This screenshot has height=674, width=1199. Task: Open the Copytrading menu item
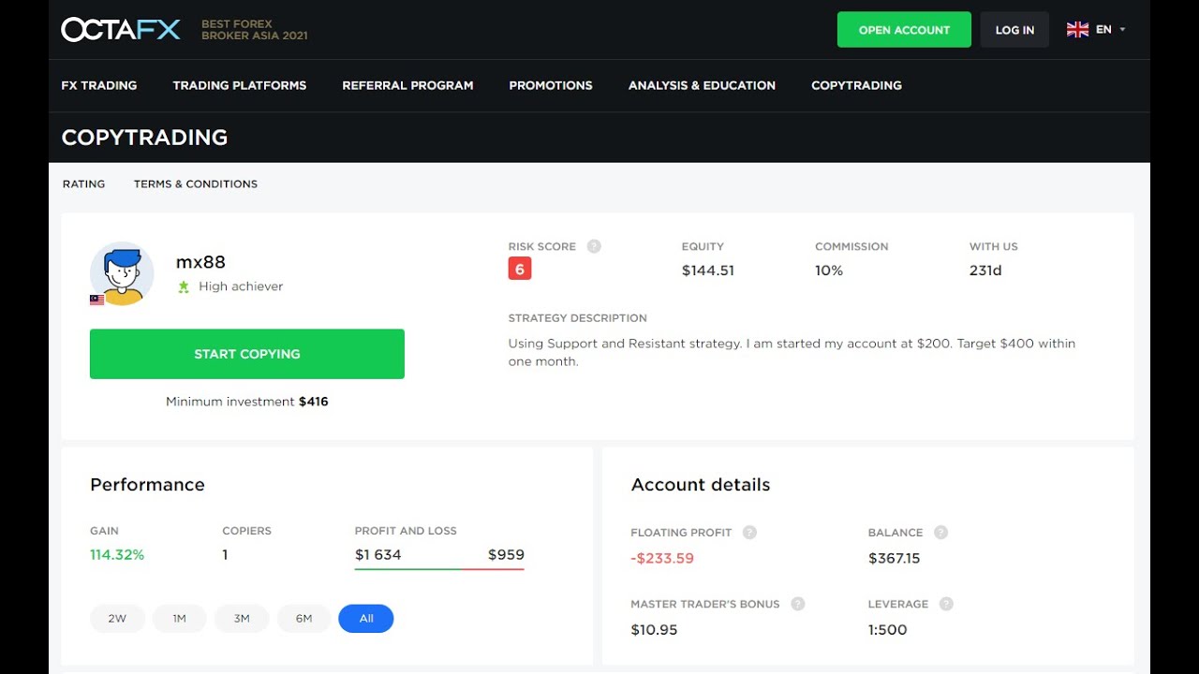[x=856, y=85]
